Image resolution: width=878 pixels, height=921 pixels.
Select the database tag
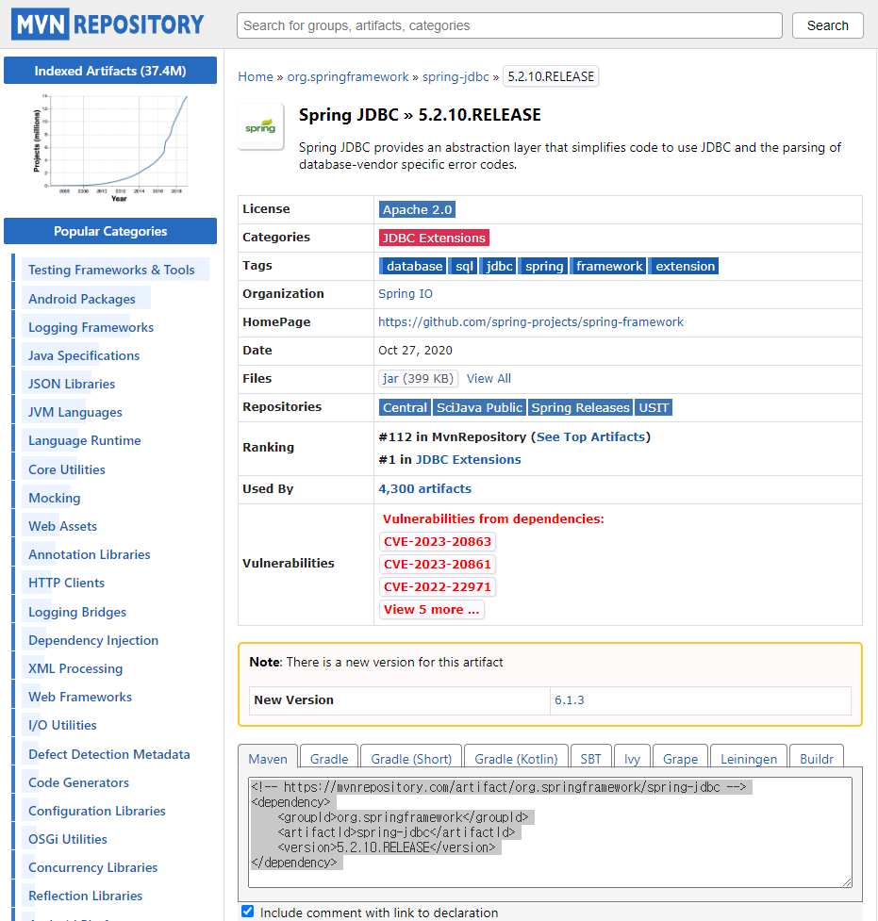click(413, 266)
